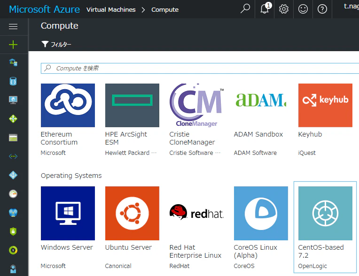The width and height of the screenshot is (359, 276).
Task: Click the Windows Server title text
Action: (x=67, y=247)
